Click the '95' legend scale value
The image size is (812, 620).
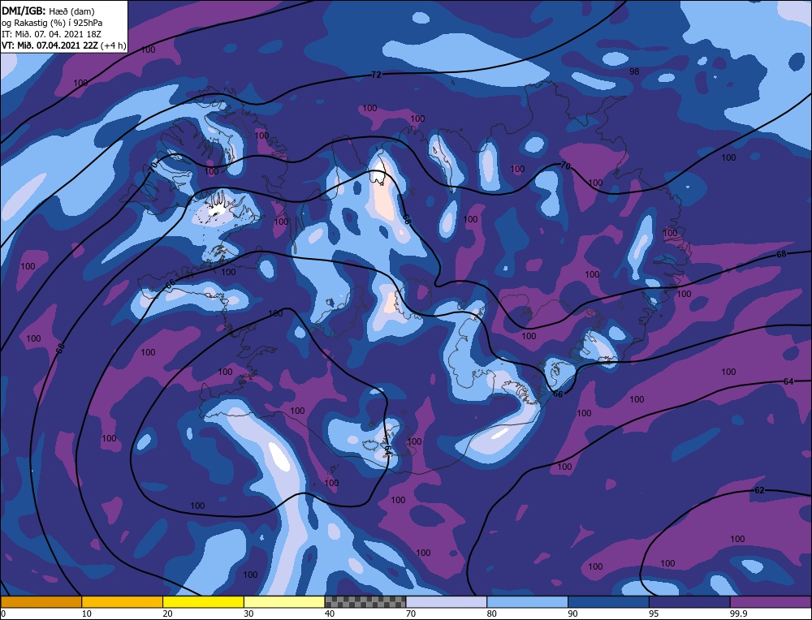click(654, 614)
